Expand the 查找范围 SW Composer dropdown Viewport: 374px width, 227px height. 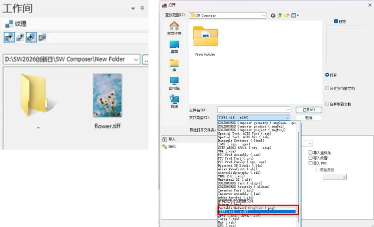pyautogui.click(x=263, y=15)
